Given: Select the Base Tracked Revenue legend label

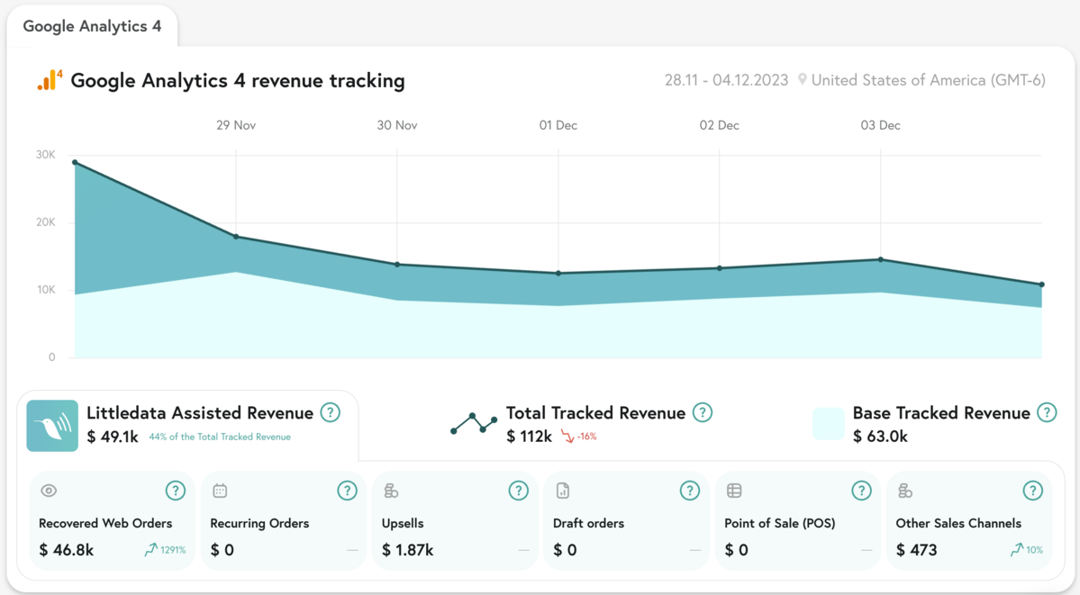Looking at the screenshot, I should pos(941,413).
